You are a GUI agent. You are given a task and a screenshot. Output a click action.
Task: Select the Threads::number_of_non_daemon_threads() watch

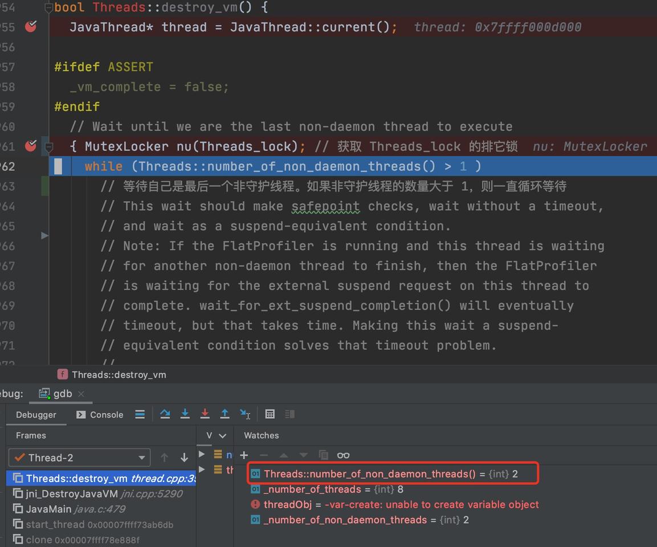(x=384, y=473)
